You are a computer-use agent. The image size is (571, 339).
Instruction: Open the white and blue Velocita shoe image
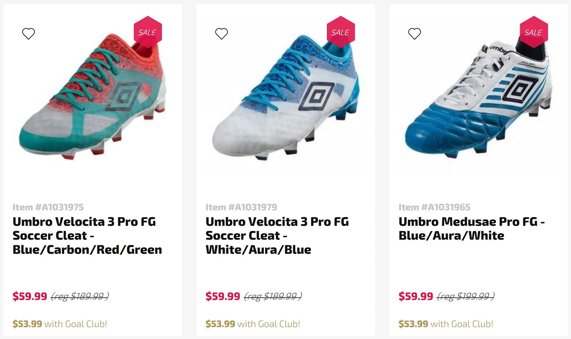tap(285, 103)
